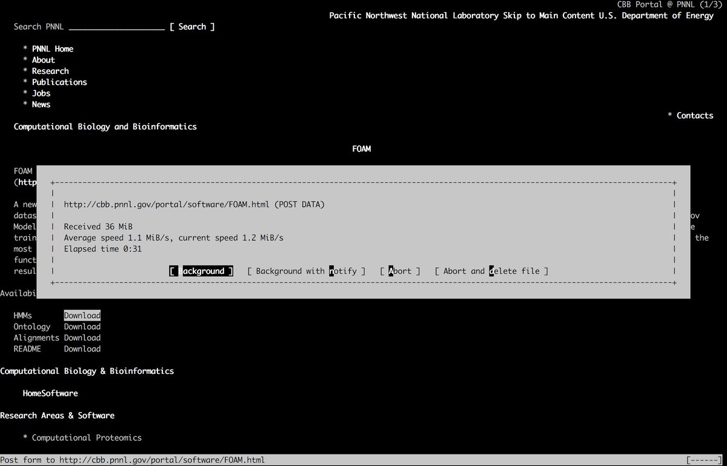Viewport: 727px width, 466px height.
Task: Click the README row label
Action: (x=28, y=348)
